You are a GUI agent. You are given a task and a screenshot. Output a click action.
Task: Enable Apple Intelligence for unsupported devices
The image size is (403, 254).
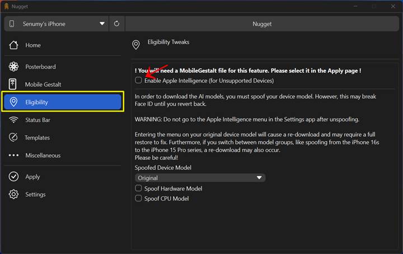138,80
